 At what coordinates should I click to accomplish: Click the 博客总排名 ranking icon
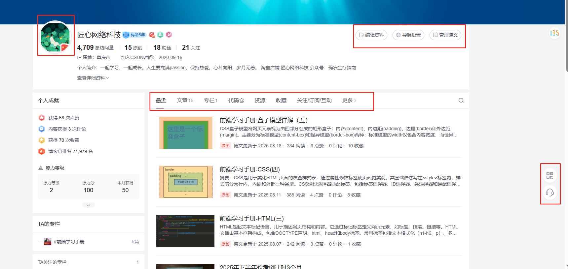42,151
